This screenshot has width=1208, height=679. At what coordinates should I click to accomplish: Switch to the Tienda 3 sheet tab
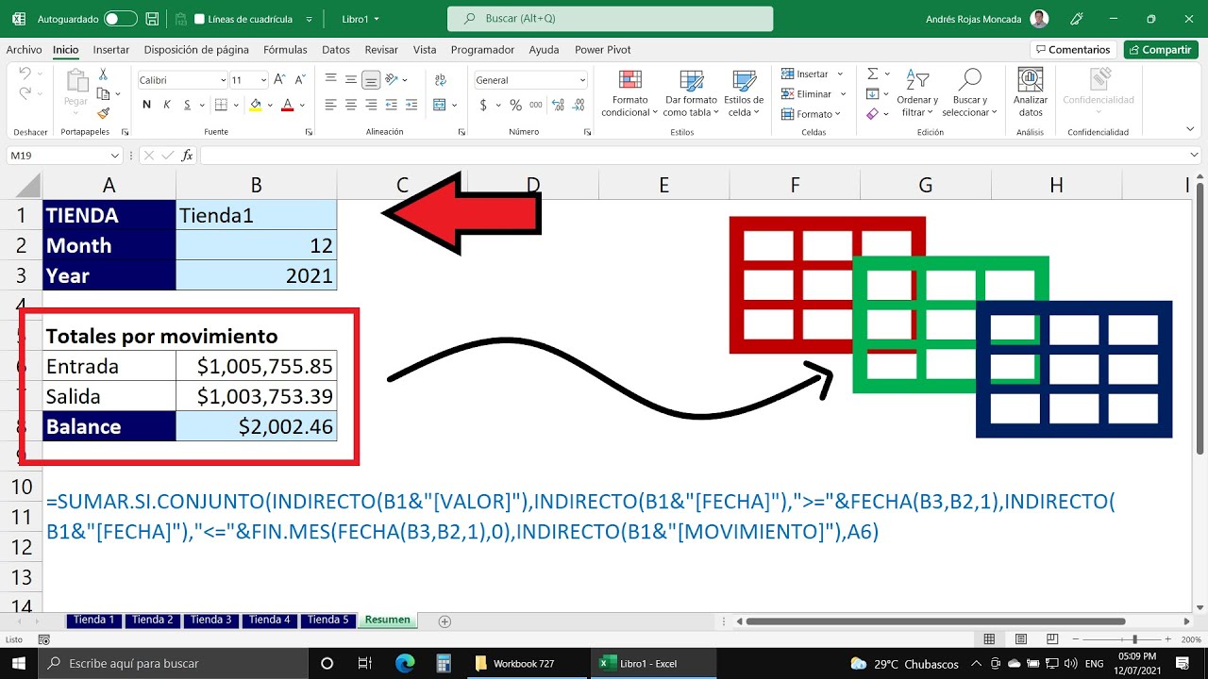[210, 620]
